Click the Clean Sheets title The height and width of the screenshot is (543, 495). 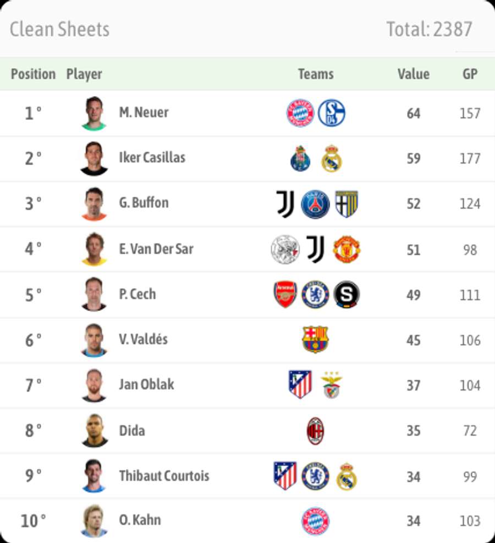pyautogui.click(x=58, y=29)
